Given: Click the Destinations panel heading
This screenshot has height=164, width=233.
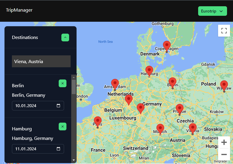Looking at the screenshot, I should [25, 38].
